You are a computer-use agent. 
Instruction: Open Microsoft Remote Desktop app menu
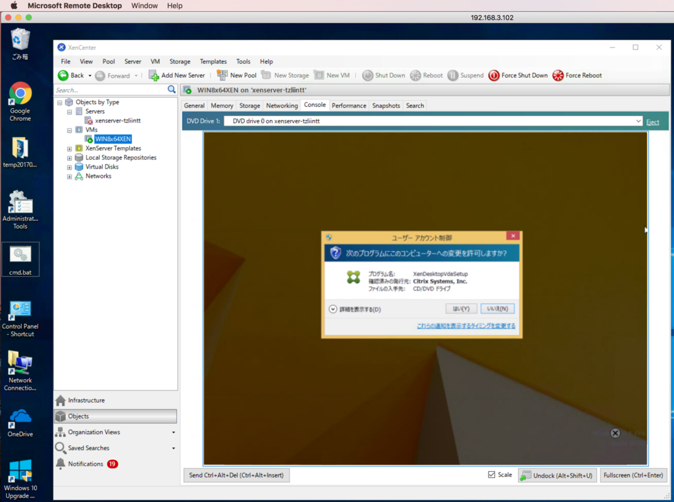point(75,5)
